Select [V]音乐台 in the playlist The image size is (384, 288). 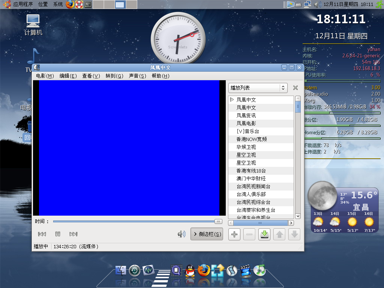[261, 131]
